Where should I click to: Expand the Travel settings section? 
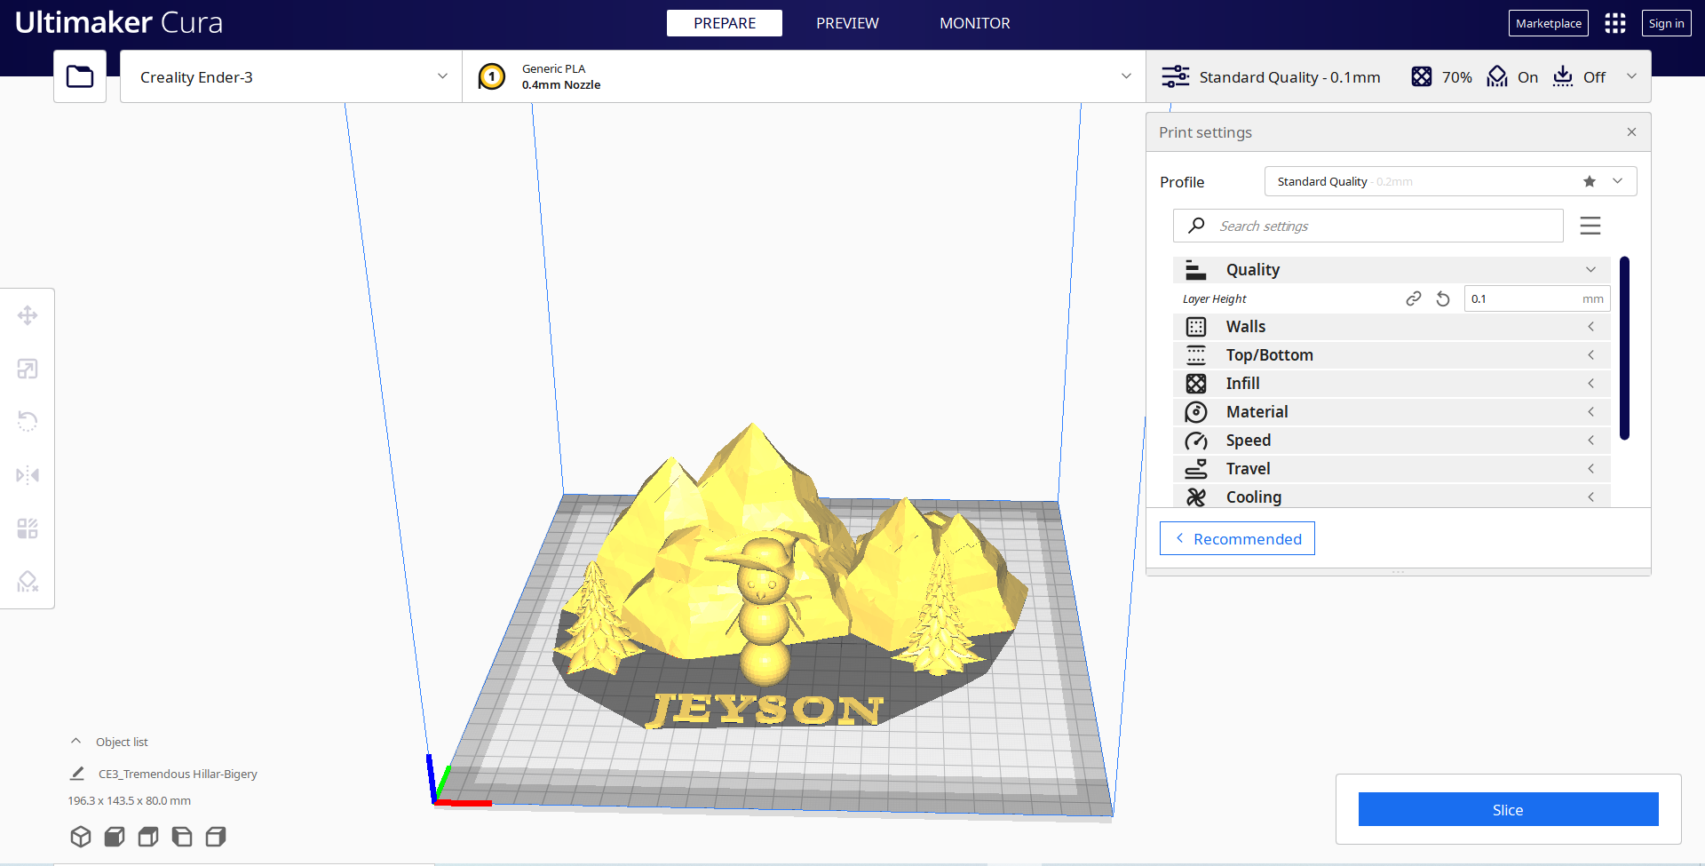pos(1392,469)
